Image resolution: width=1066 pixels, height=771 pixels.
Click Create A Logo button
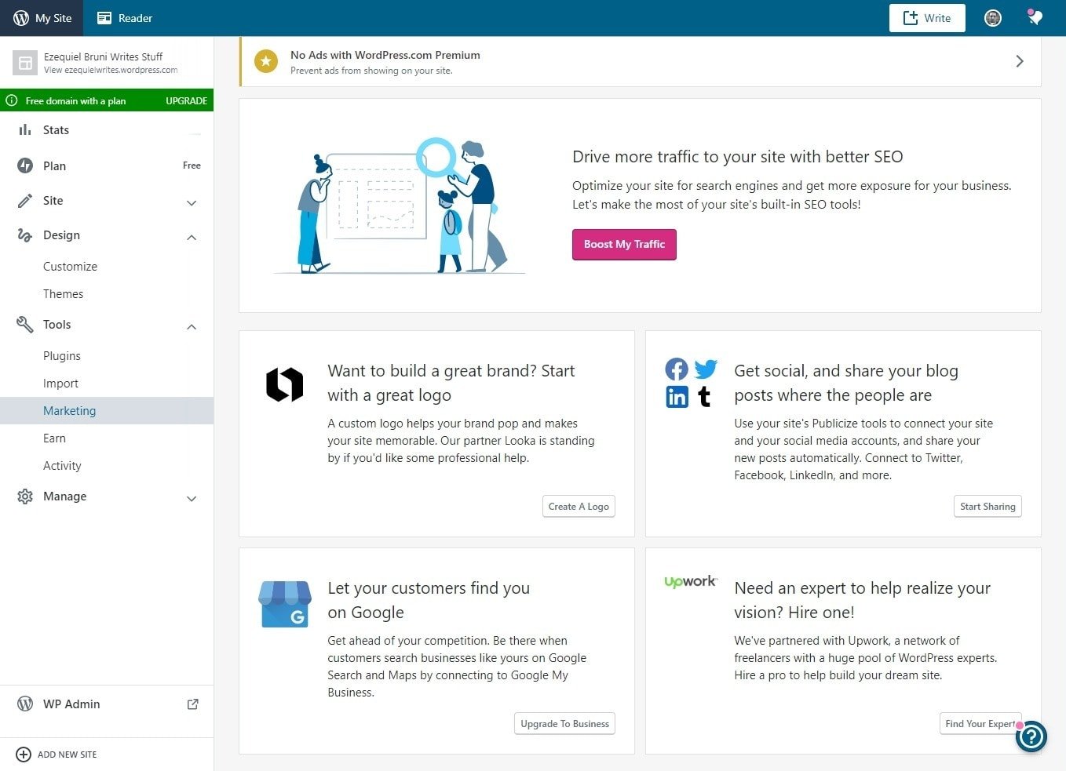pyautogui.click(x=579, y=507)
